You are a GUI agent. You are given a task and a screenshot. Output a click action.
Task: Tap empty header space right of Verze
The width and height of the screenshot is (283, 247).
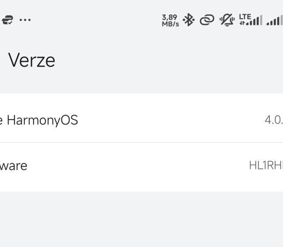tap(177, 60)
